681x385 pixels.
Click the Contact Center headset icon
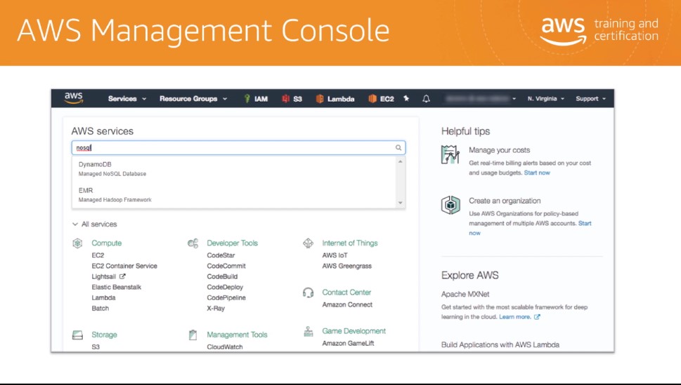click(x=308, y=292)
